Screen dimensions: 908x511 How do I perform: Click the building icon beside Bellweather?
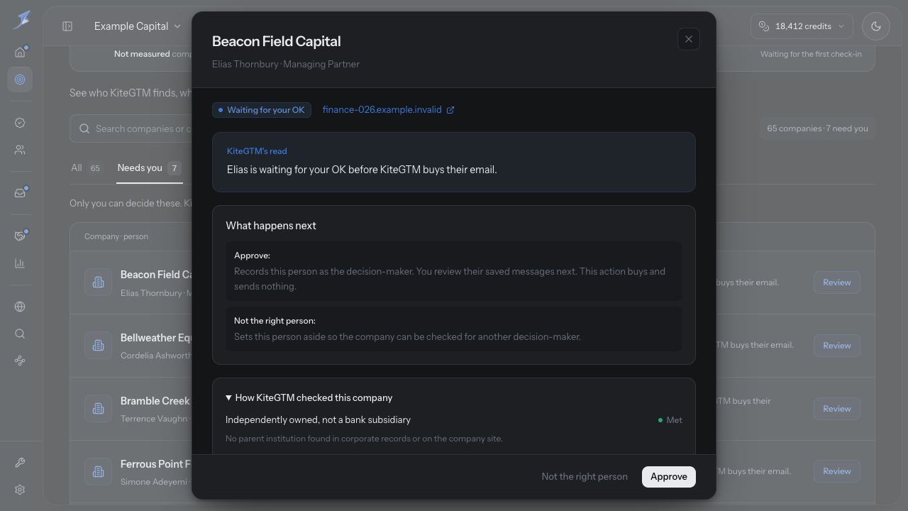(99, 346)
